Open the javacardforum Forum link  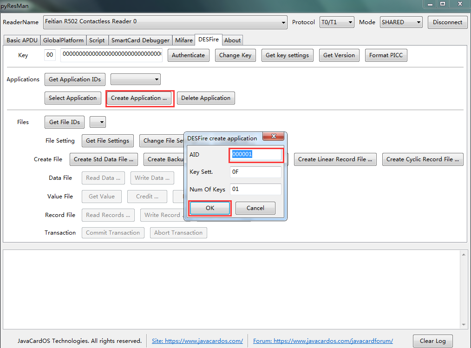click(323, 341)
